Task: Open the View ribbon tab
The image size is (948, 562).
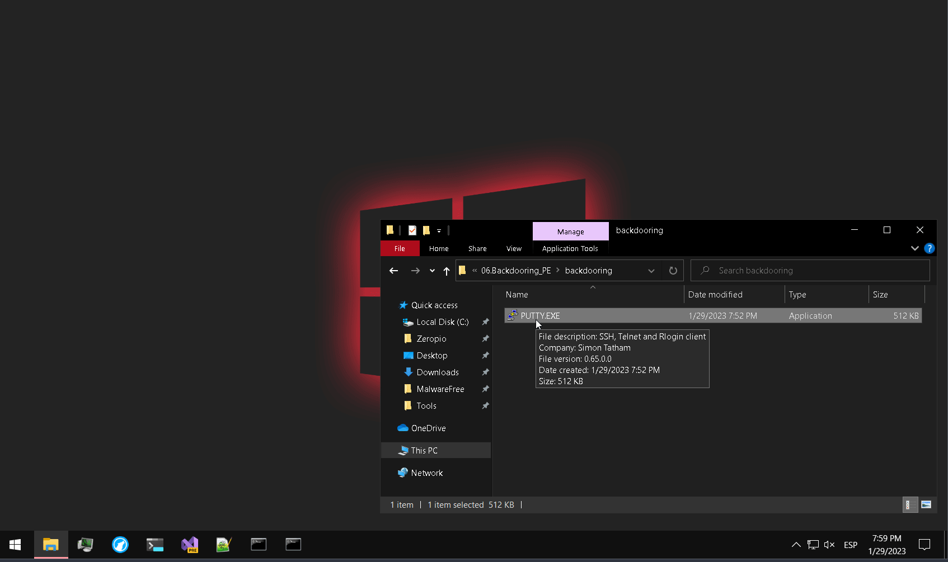Action: [514, 249]
